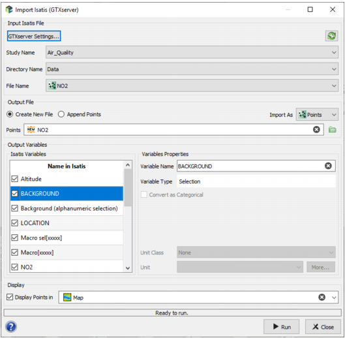Image resolution: width=345 pixels, height=338 pixels.
Task: Click into the Points output name field
Action: 173,130
